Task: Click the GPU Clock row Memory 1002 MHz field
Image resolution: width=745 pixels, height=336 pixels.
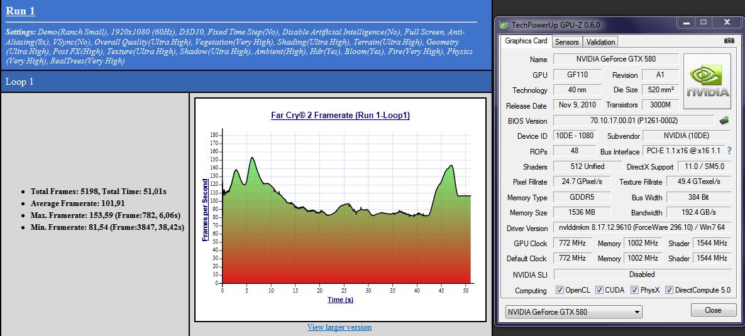Action: (643, 243)
